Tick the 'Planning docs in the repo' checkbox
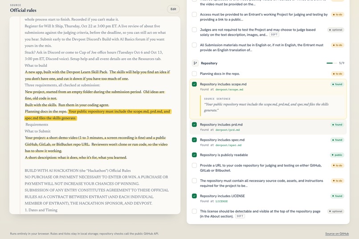This screenshot has width=359, height=239. (x=194, y=73)
